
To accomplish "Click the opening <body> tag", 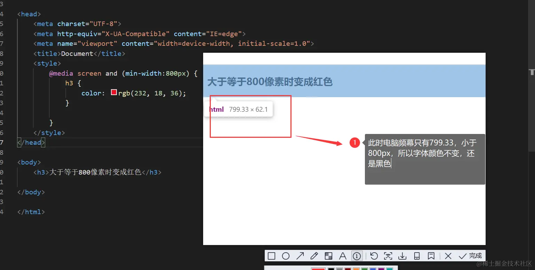I will (29, 162).
